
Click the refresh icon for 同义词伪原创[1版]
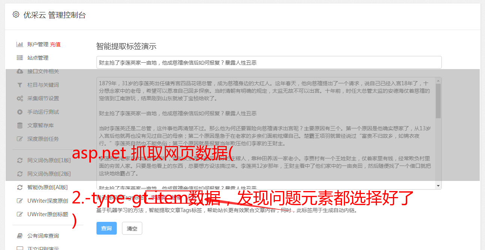(20, 160)
